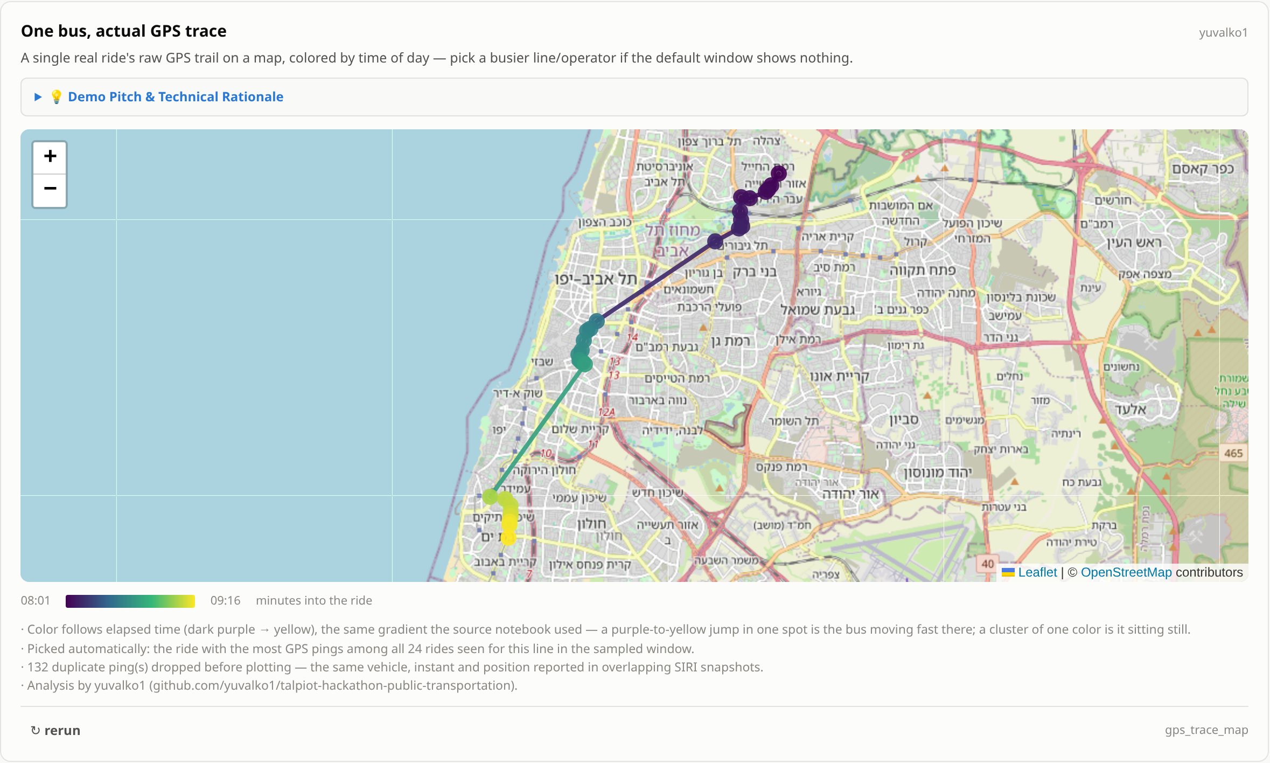
Task: Click the lightbulb icon beside Demo Pitch
Action: pos(56,97)
